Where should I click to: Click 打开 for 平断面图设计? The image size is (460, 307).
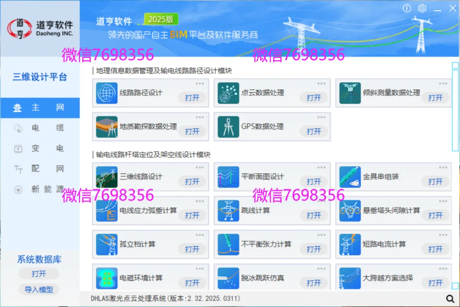(x=313, y=182)
